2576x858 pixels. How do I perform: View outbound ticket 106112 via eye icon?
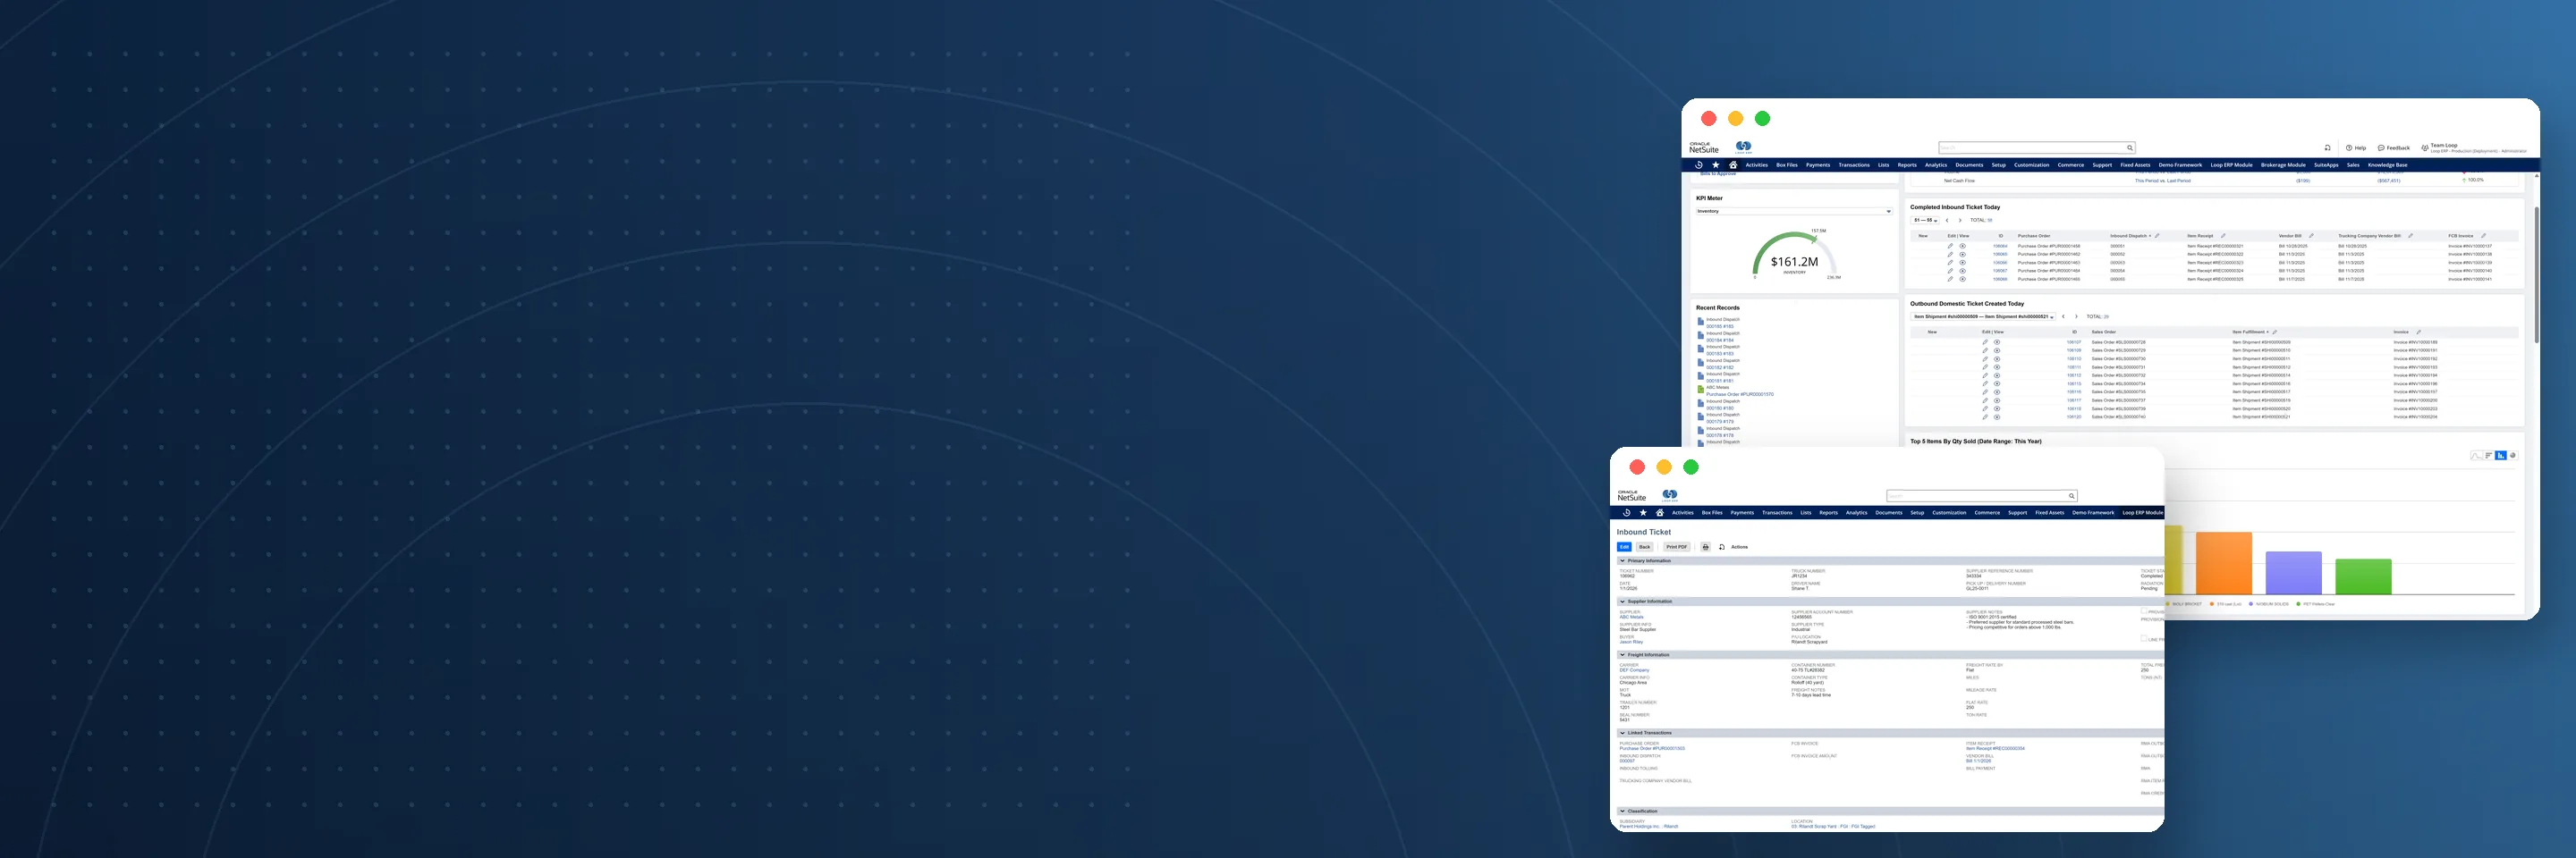1997,376
